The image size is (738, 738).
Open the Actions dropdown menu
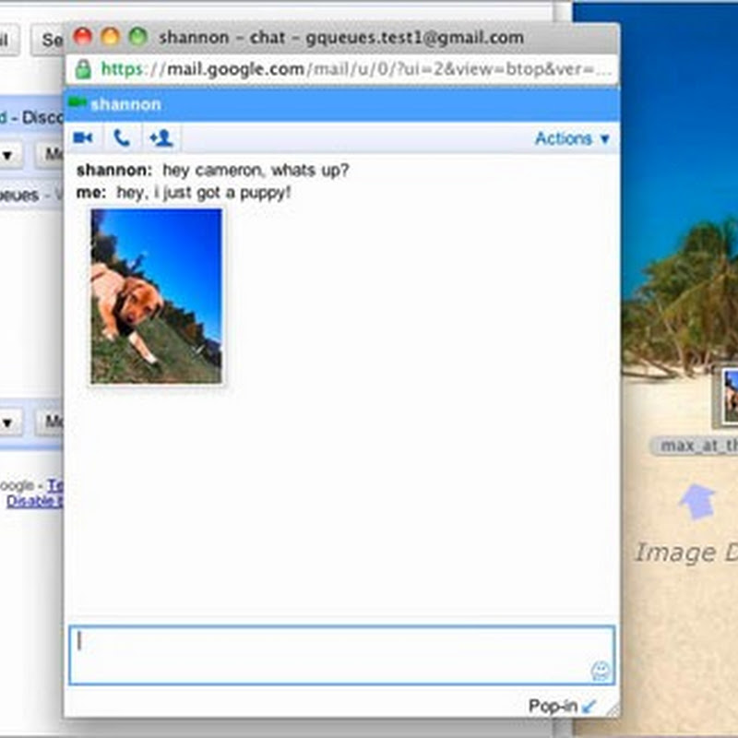coord(572,138)
